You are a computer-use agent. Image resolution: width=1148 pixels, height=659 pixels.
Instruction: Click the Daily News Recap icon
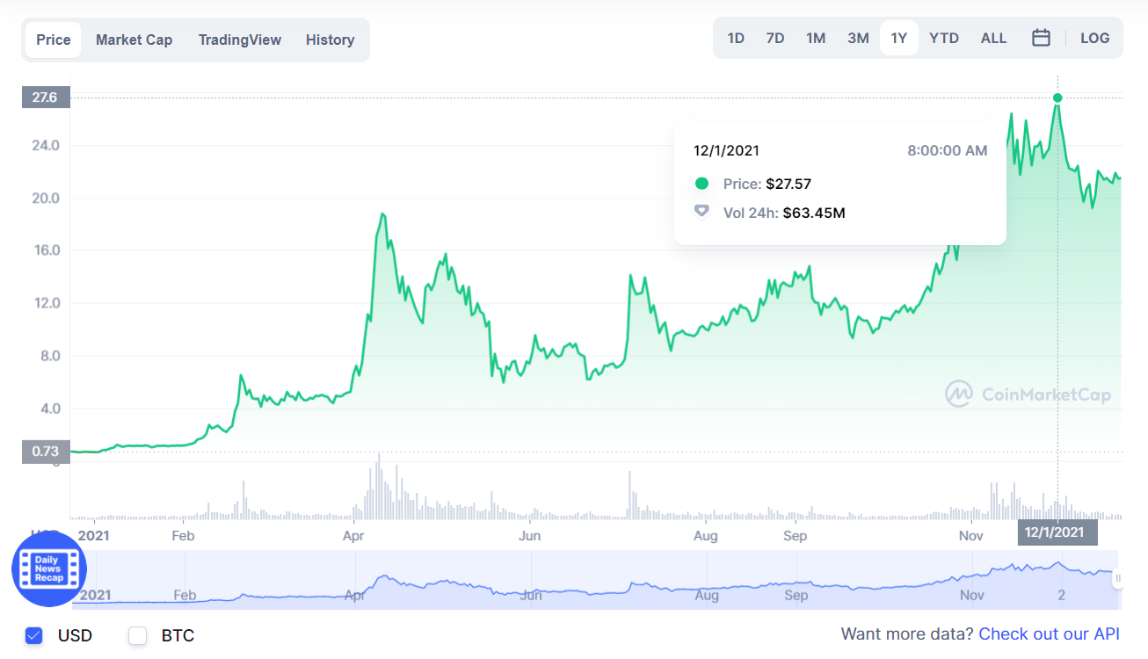tap(49, 569)
